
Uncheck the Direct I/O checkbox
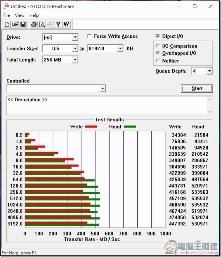[158, 36]
